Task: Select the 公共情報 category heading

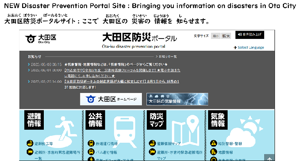Action: click(x=95, y=120)
